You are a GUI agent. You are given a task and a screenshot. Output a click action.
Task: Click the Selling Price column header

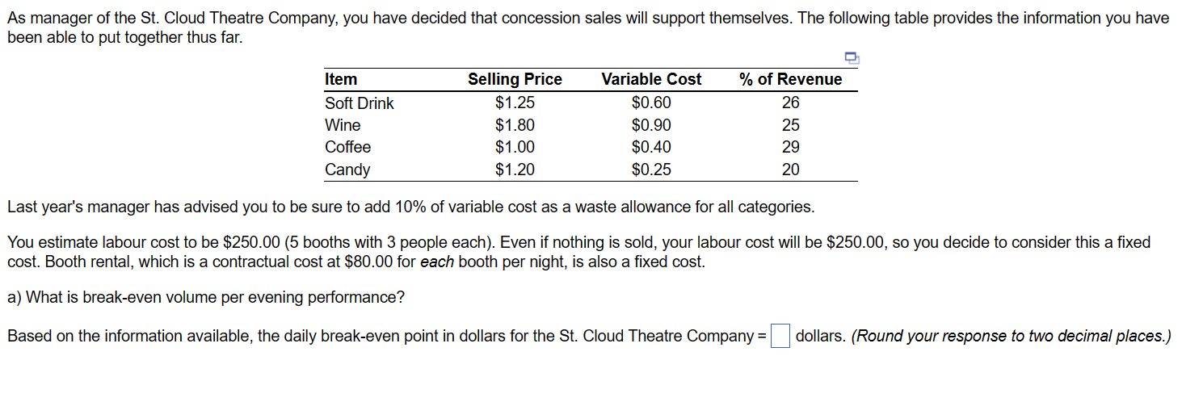(x=515, y=79)
